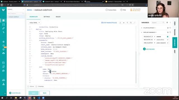This screenshot has width=179, height=100.
Task: Reload the browser page
Action: point(8,5)
